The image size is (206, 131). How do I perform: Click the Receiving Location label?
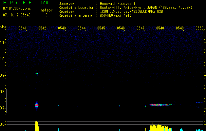pos(76,8)
